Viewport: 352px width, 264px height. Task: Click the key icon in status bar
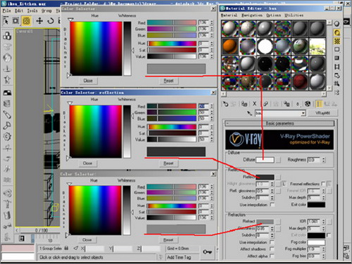[x=208, y=252]
